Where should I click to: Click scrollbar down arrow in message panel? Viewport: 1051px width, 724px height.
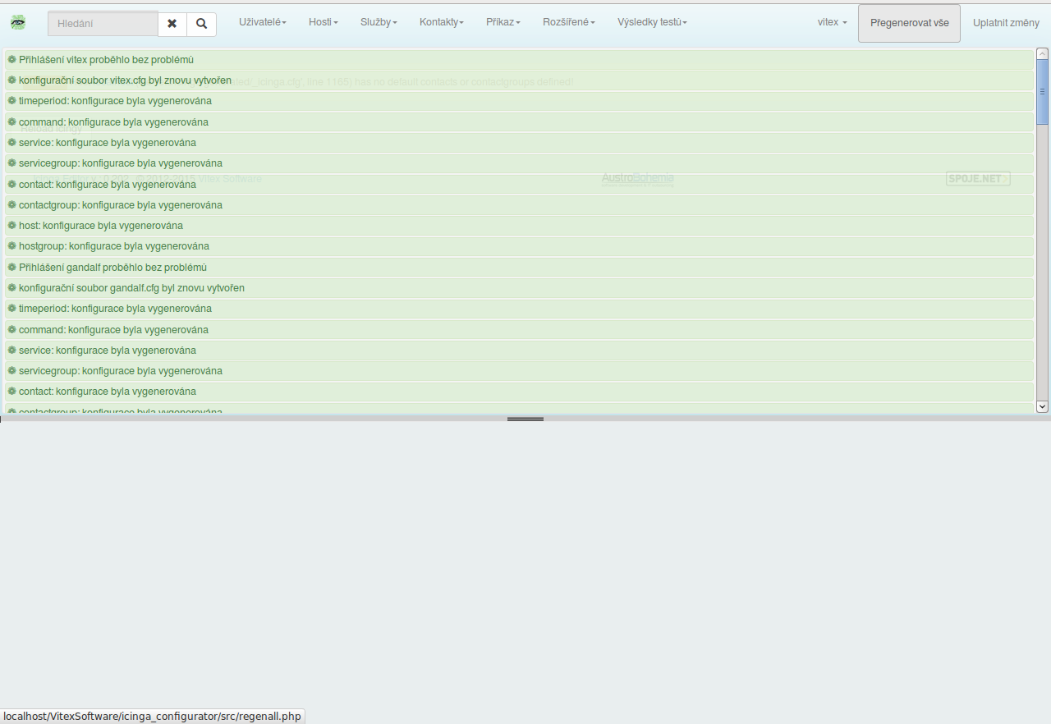1043,406
